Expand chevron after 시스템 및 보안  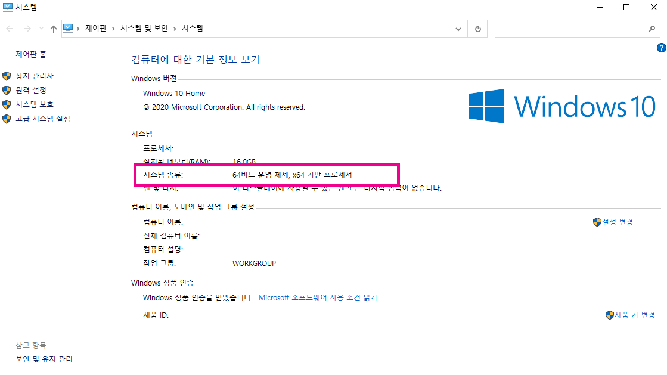tap(175, 29)
